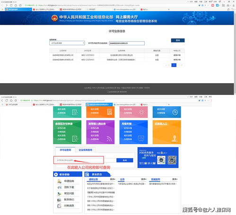Open the home page in the top browser
Image resolution: width=236 pixels, height=215 pixels.
pyautogui.click(x=16, y=5)
